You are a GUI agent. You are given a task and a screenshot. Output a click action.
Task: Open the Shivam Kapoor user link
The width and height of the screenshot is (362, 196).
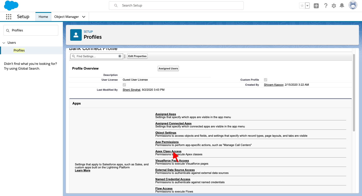coord(274,85)
